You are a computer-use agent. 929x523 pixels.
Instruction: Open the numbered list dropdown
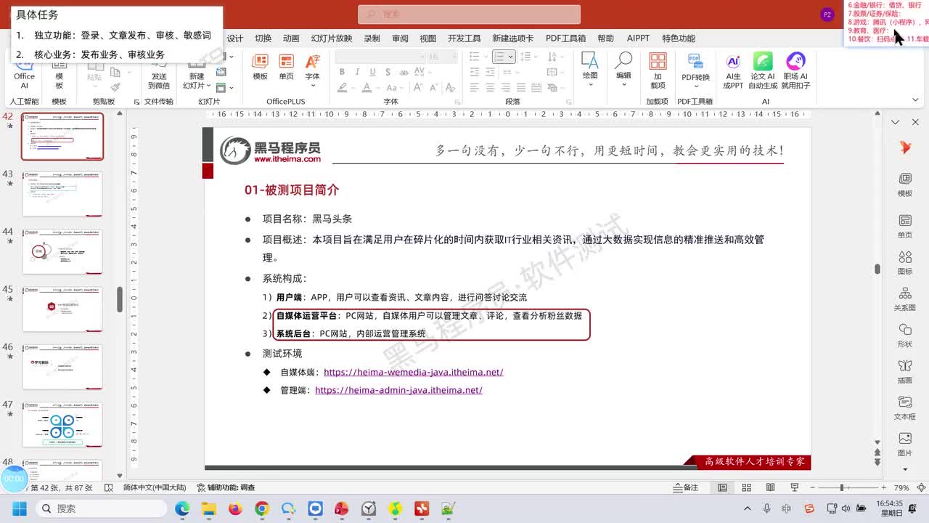tap(510, 57)
